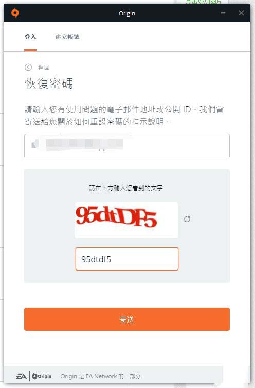Switch to the 登入 tab
Screen dimensions: 255x388
[30, 37]
